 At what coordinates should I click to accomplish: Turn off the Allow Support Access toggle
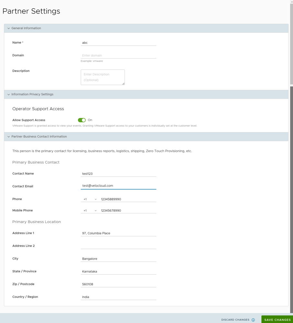82,120
